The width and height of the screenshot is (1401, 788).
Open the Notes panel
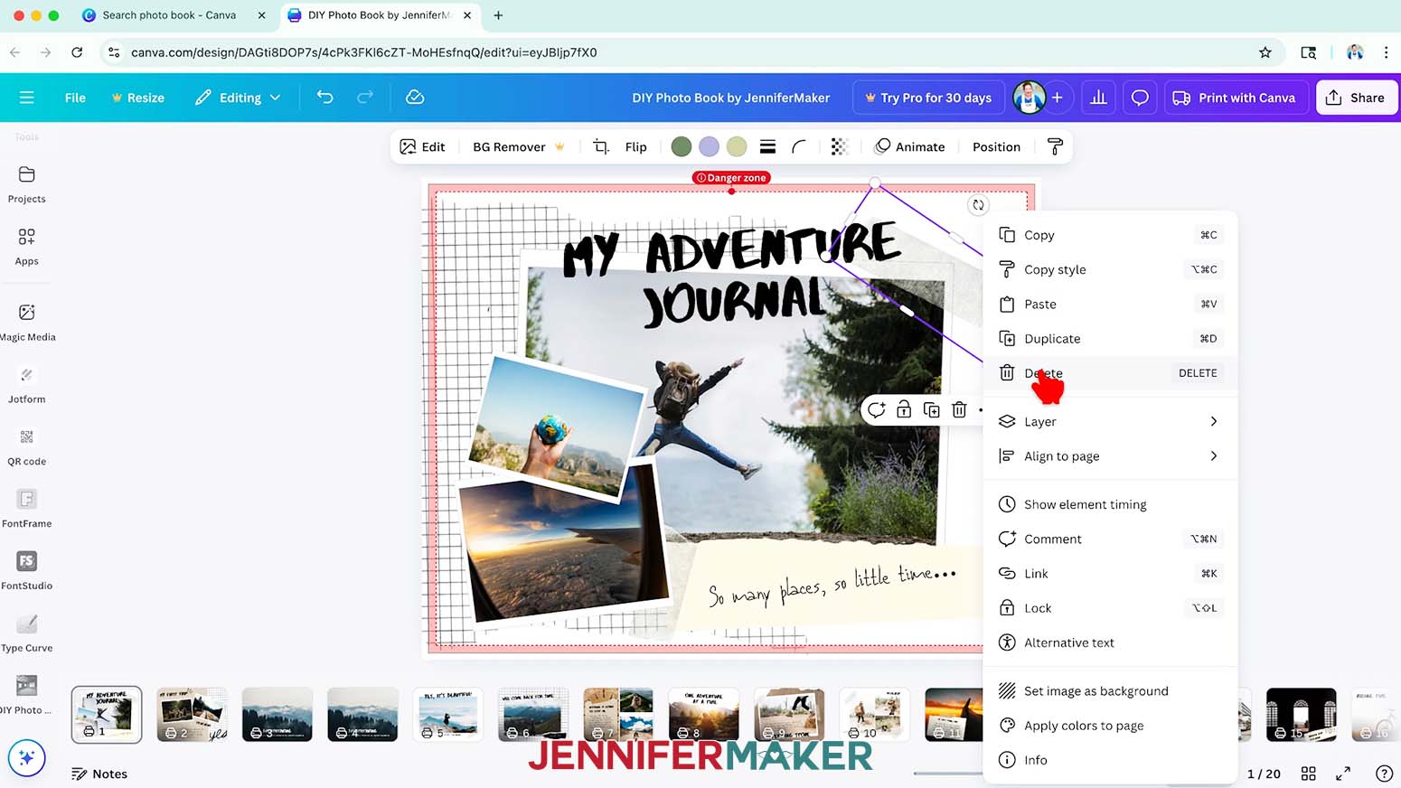point(99,774)
